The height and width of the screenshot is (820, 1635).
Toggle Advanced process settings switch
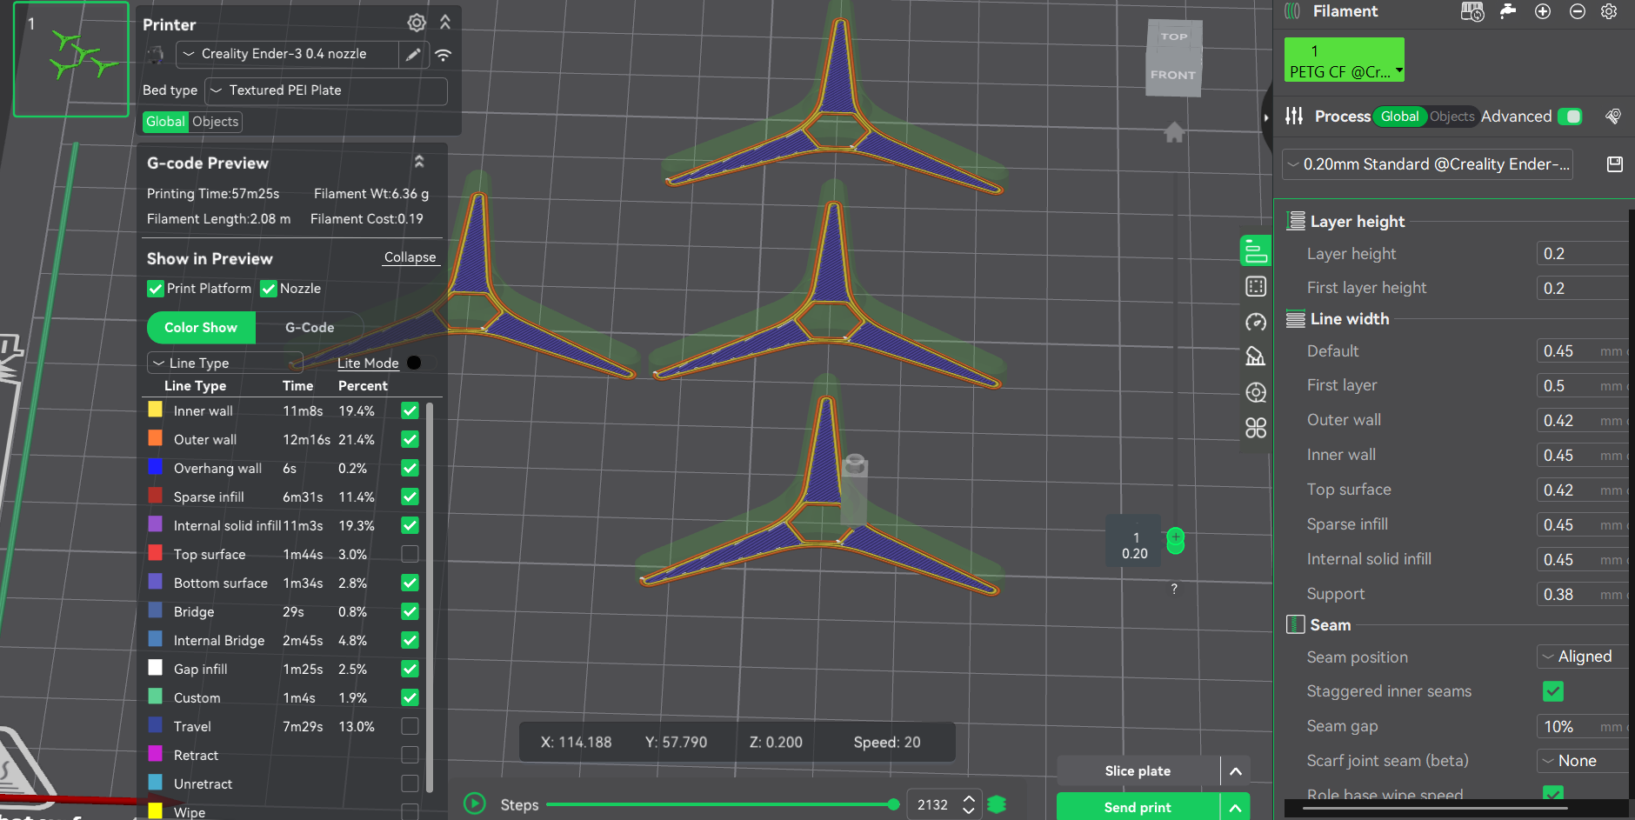(x=1570, y=117)
